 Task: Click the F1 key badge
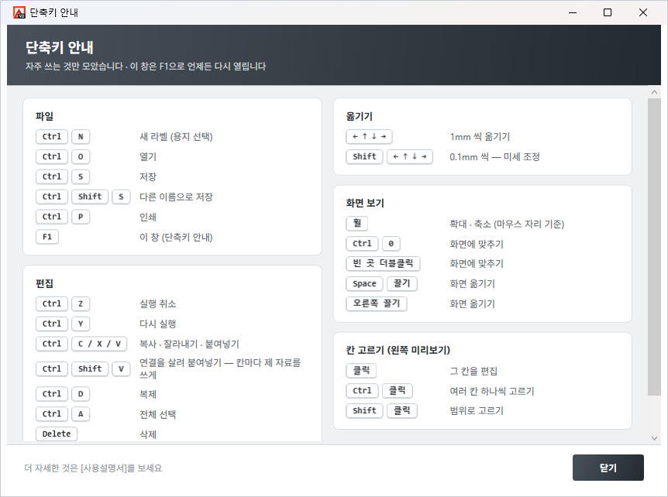point(47,237)
